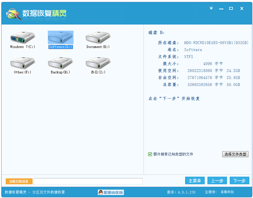The image size is (253, 198).
Task: Click the QQ penguin icon near 客服QQ在线
Action: tap(101, 192)
